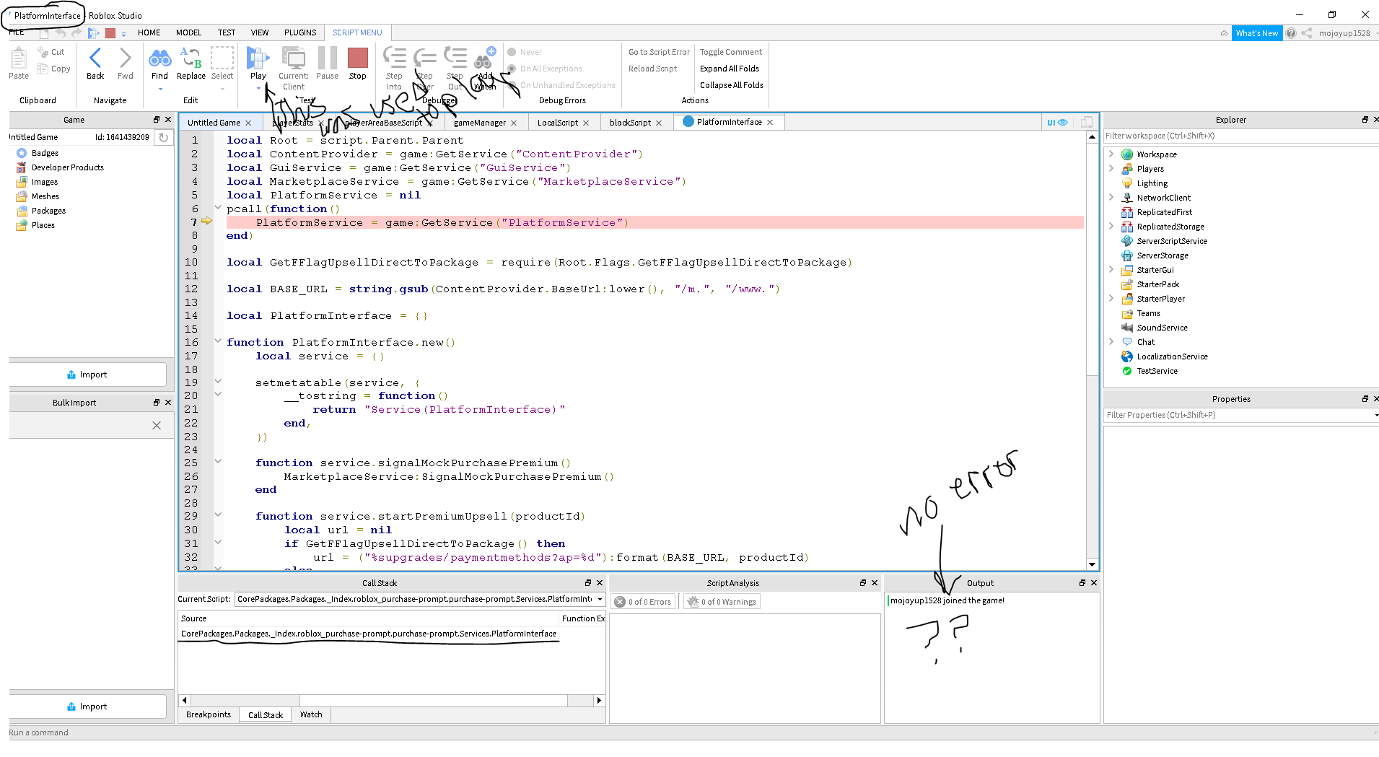This screenshot has width=1379, height=757.
Task: Open the PLUGINS ribbon tab
Action: (300, 32)
